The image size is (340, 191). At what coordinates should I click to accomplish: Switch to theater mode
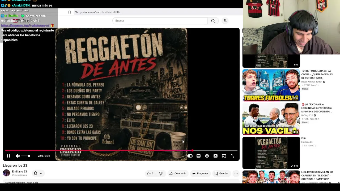[215, 156]
